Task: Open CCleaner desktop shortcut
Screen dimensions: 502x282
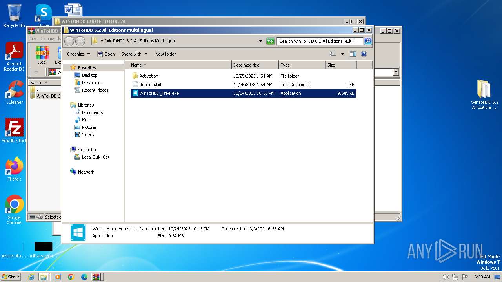Action: click(x=14, y=92)
